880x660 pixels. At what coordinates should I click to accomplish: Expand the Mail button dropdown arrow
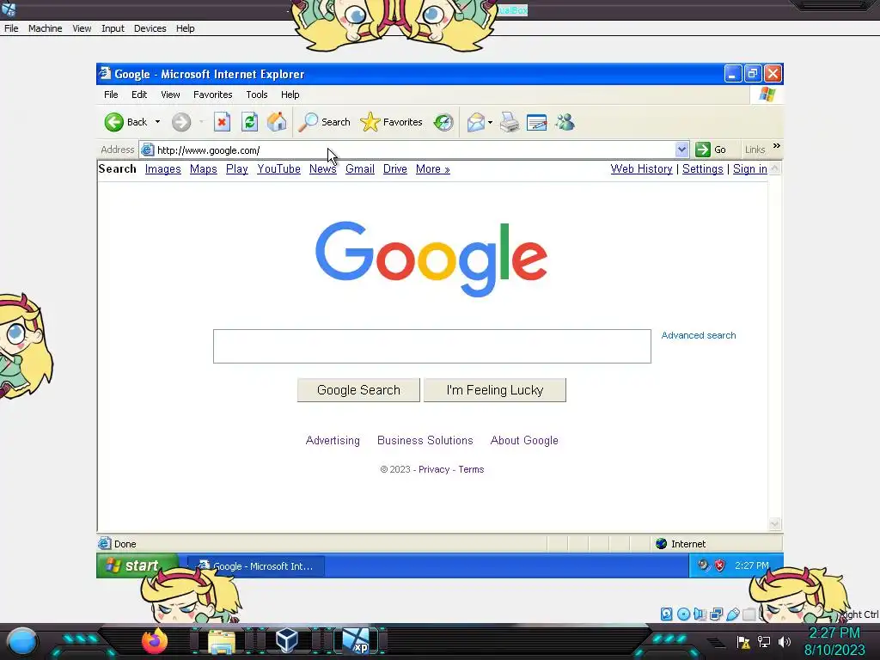coord(490,122)
